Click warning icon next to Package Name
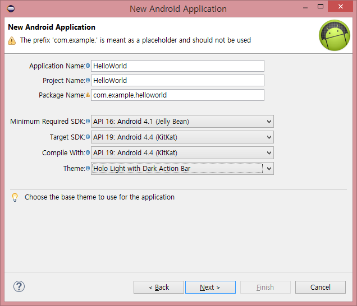Image resolution: width=357 pixels, height=306 pixels. pos(88,95)
